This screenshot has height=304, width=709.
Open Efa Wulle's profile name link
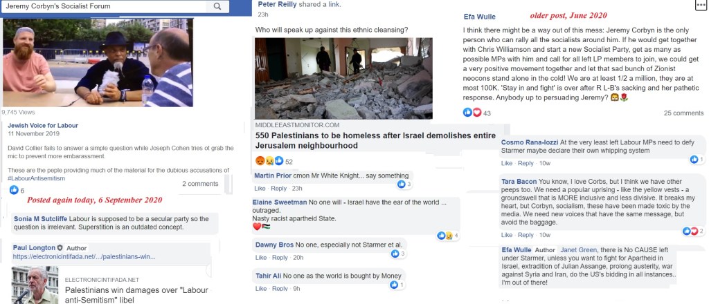point(480,17)
